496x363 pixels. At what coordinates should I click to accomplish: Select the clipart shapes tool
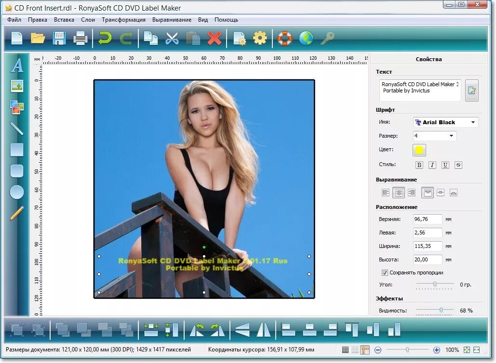[x=17, y=107]
